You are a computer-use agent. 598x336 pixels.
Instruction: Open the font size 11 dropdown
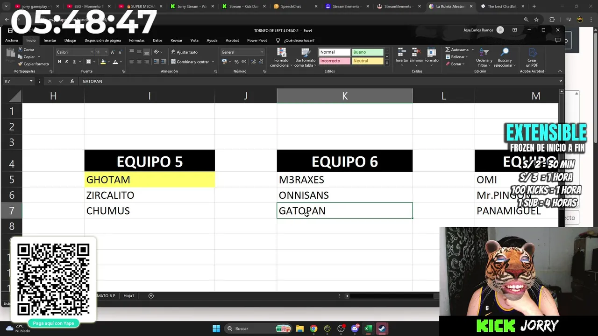point(106,52)
